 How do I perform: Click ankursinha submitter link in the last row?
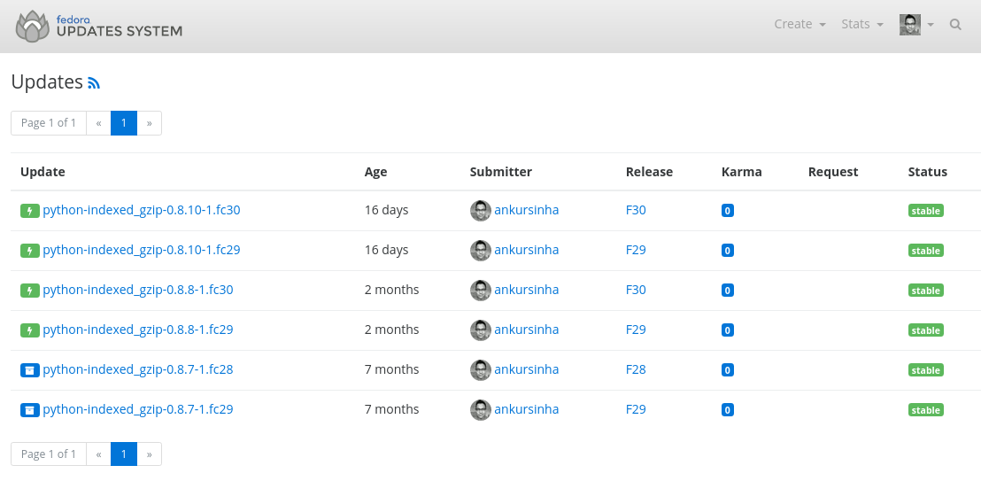point(526,409)
